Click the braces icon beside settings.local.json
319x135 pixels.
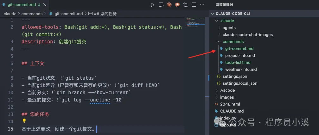219,83
